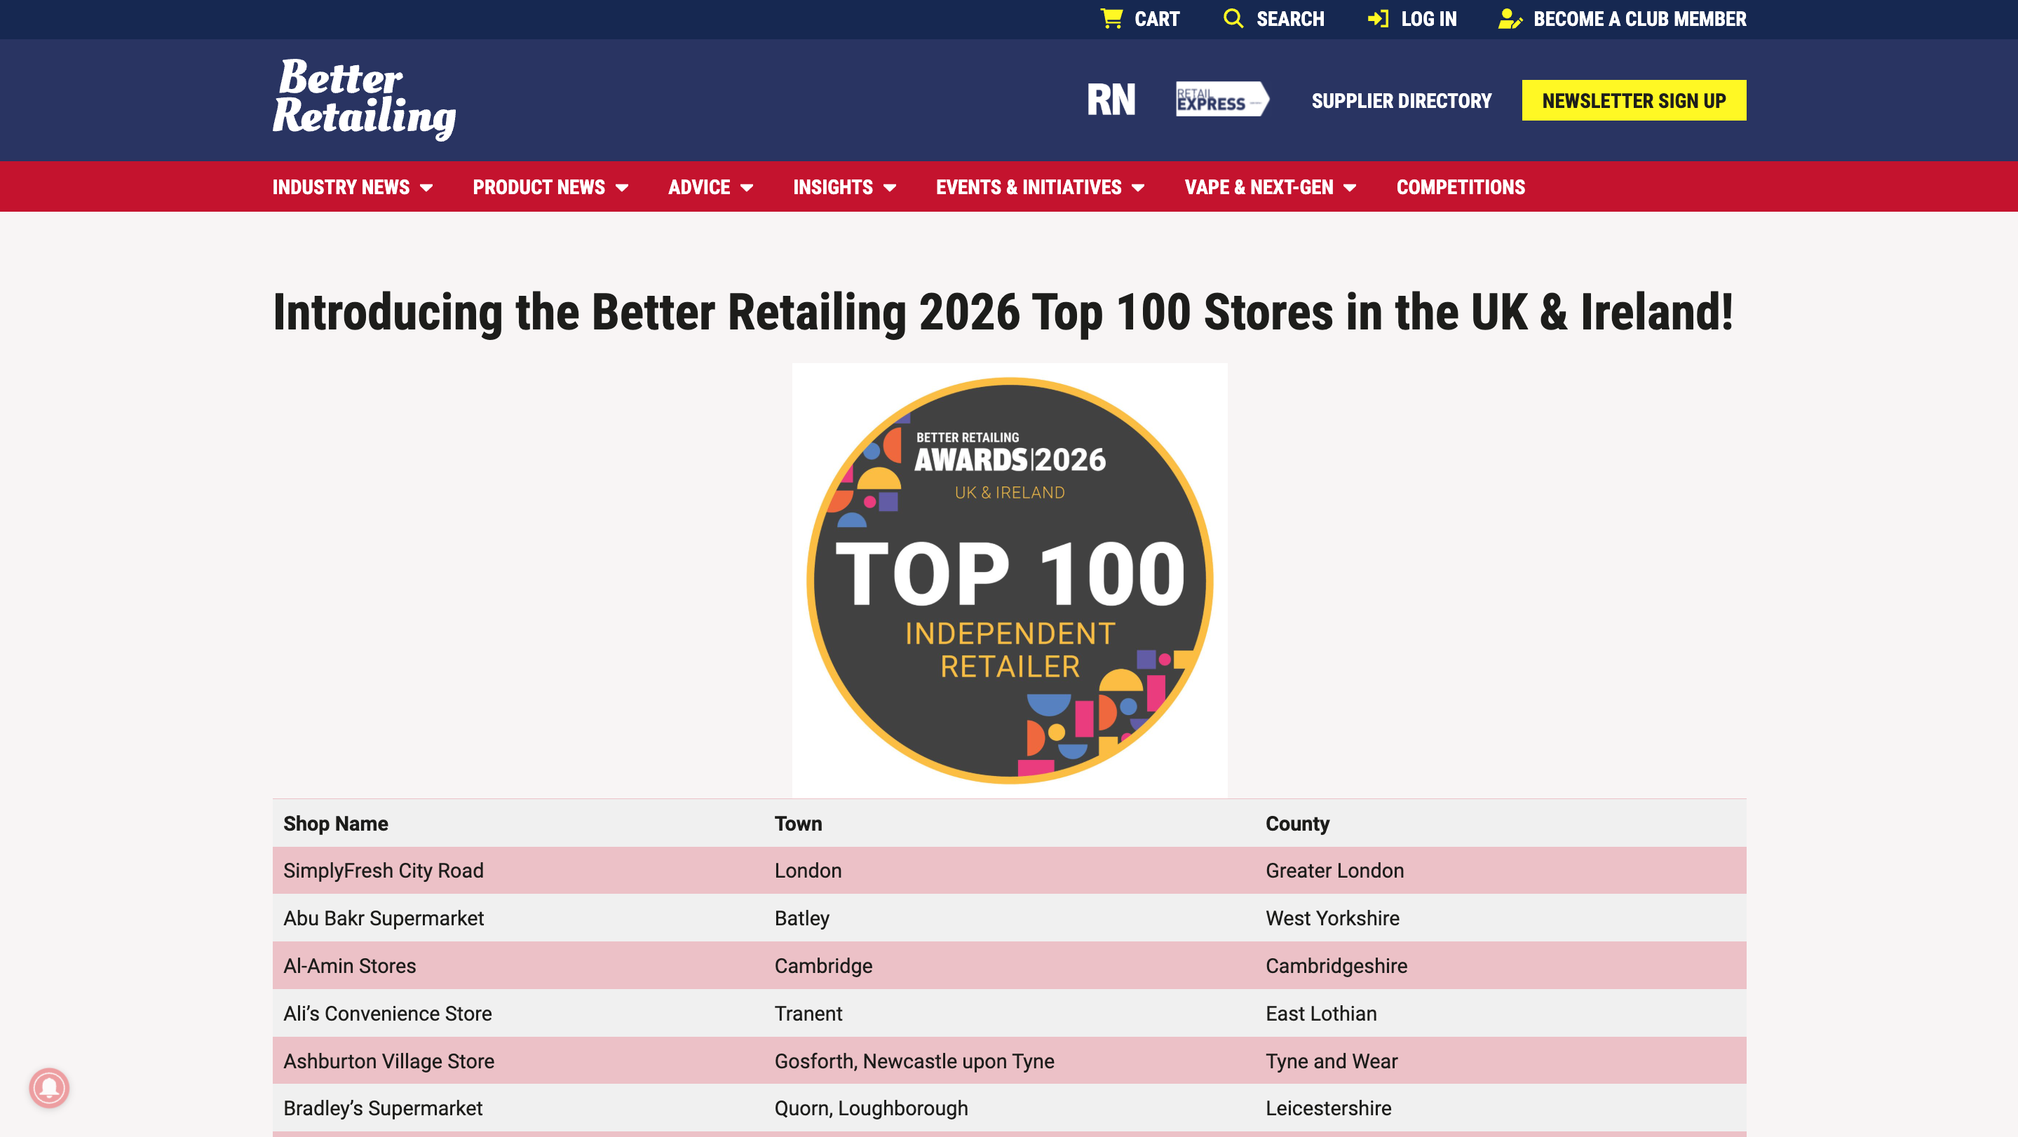2018x1137 pixels.
Task: Open the Retail Express logo
Action: pyautogui.click(x=1221, y=100)
